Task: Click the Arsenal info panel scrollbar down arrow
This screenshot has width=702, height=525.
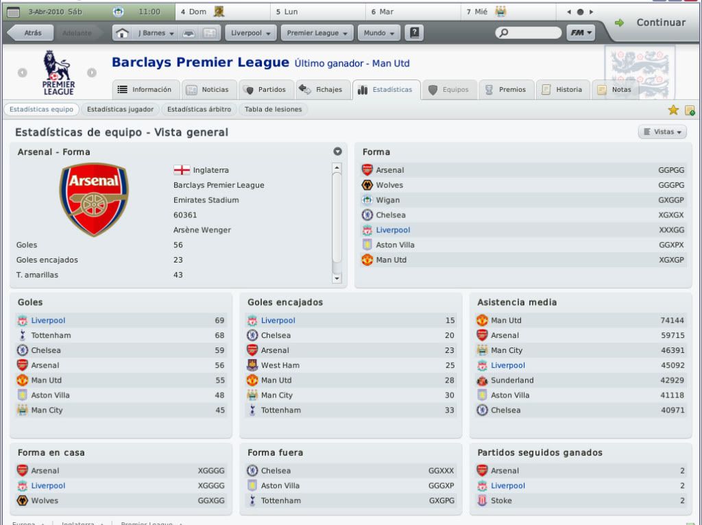Action: (x=337, y=278)
